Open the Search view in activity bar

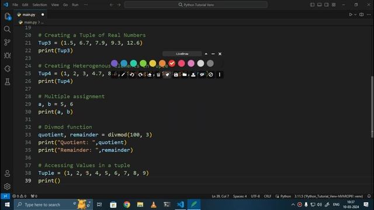coord(8,29)
